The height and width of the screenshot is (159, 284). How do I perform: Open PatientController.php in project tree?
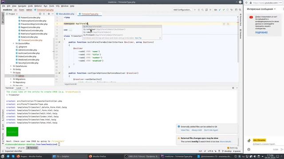coord(31,18)
